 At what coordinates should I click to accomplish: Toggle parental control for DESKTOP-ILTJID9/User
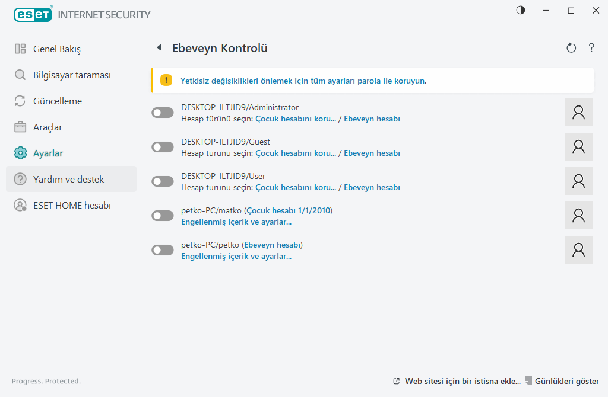pyautogui.click(x=163, y=181)
